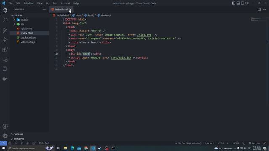Open the Run menu
The image size is (269, 151).
(x=55, y=3)
